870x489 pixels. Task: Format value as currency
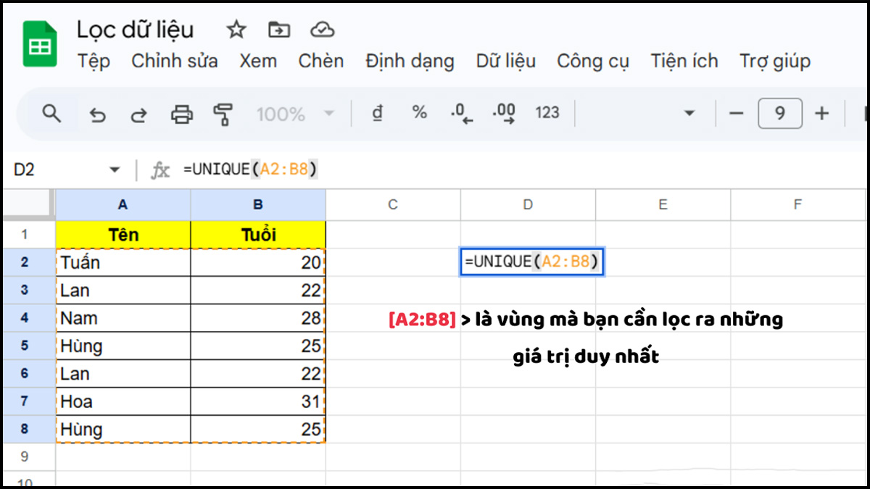(x=376, y=113)
